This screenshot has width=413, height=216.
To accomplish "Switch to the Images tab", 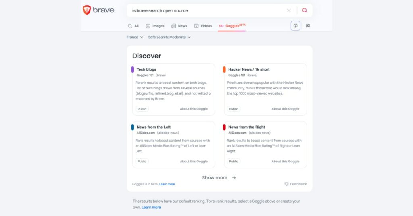I will point(155,26).
